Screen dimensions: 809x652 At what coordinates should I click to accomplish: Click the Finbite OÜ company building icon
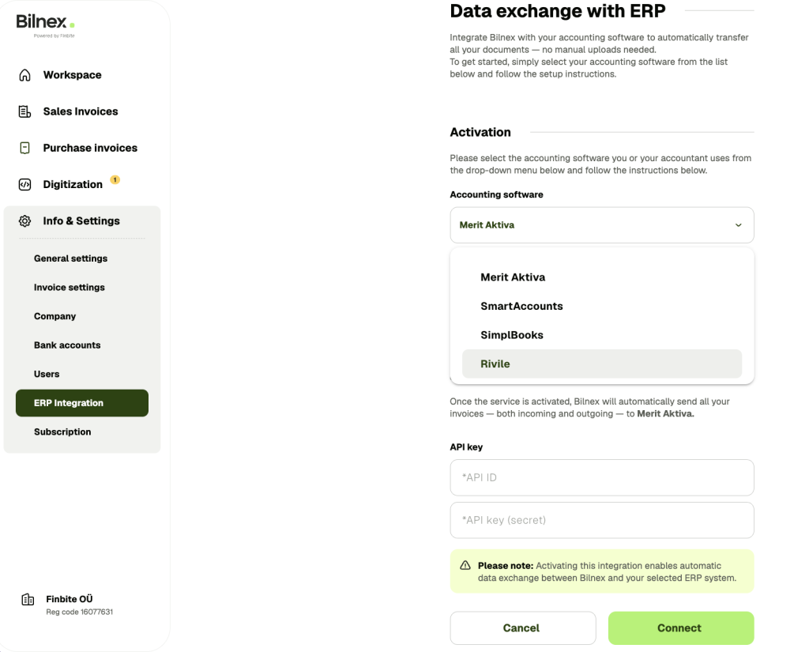(28, 599)
